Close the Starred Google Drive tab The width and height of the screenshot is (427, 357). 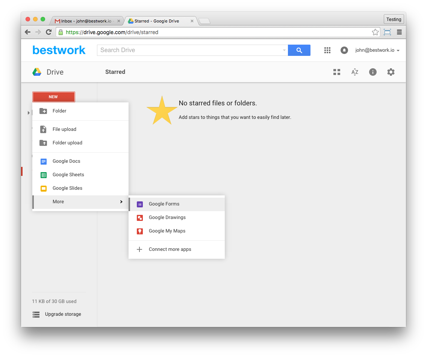(192, 21)
